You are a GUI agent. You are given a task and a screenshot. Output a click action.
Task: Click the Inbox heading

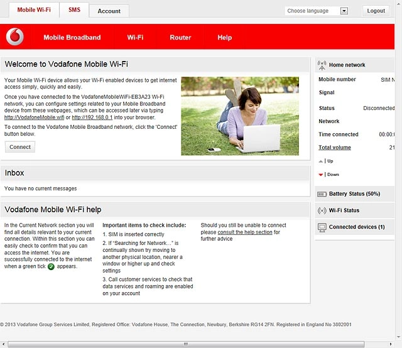tap(14, 173)
